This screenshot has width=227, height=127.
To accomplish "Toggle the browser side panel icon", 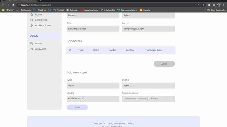I will click(214, 5).
